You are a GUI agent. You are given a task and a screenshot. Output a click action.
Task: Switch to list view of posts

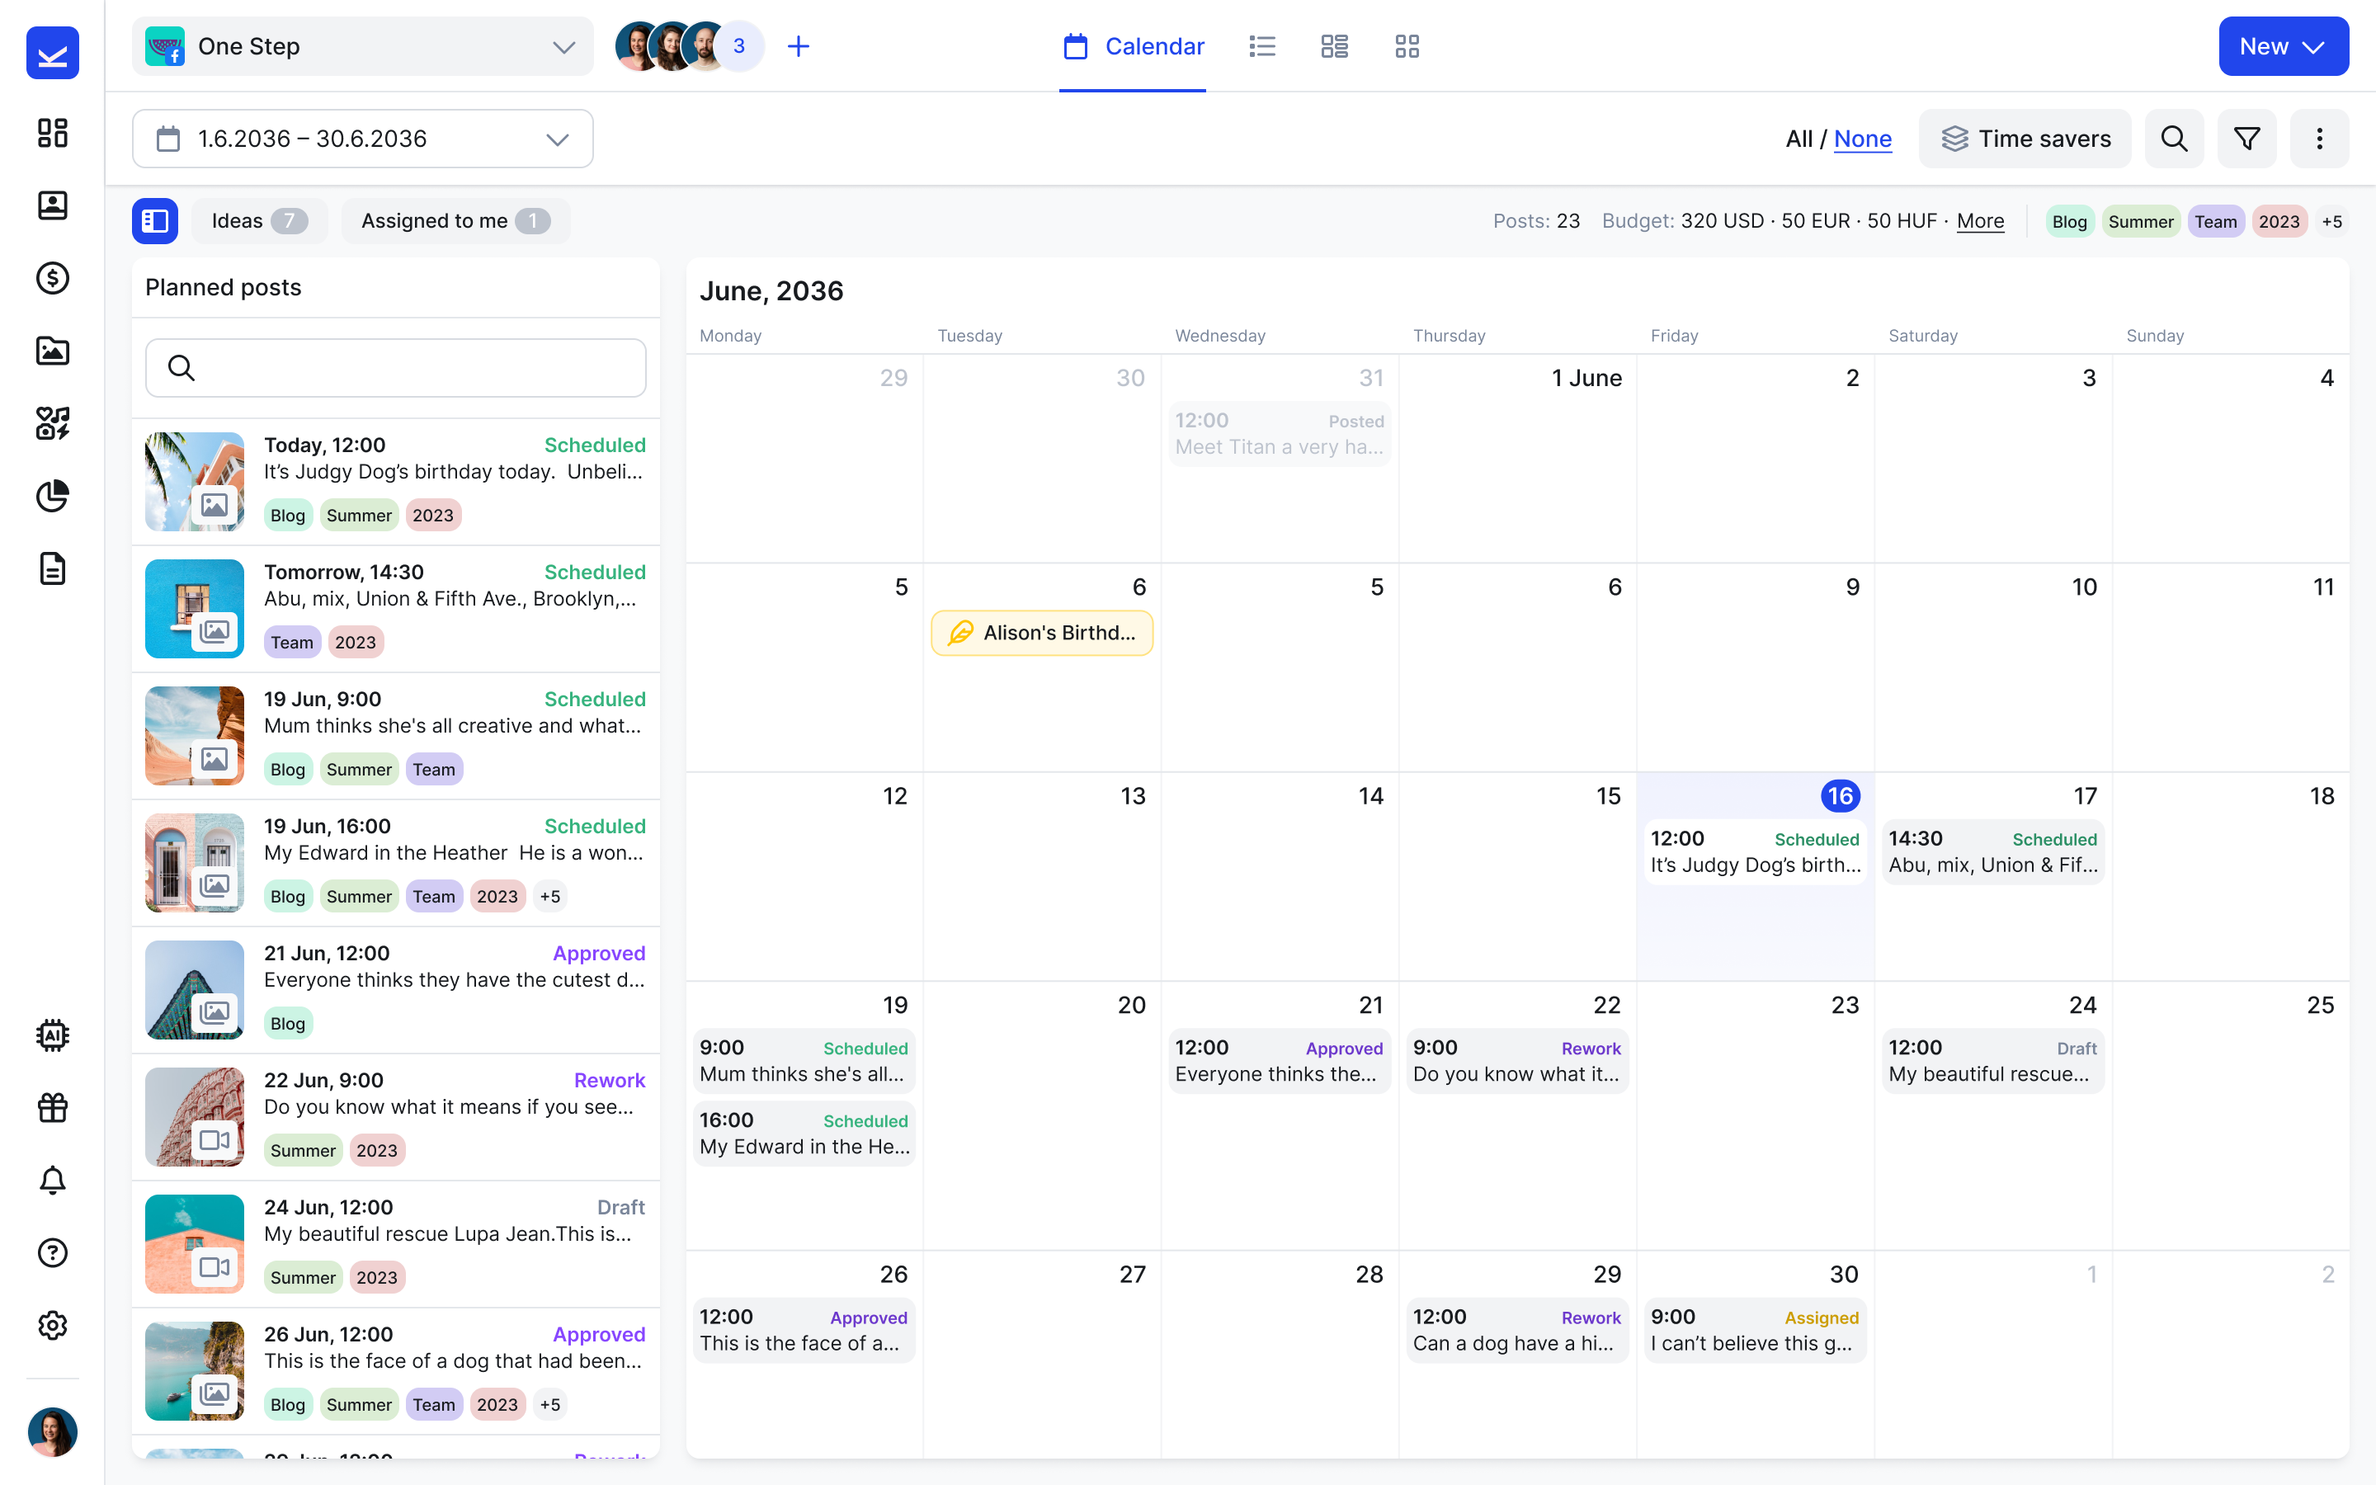[x=1261, y=46]
